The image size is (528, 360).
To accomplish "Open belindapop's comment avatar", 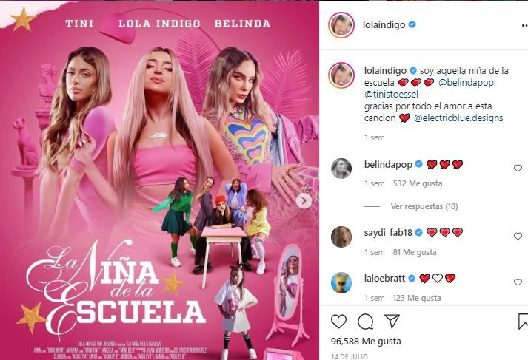I will point(341,168).
